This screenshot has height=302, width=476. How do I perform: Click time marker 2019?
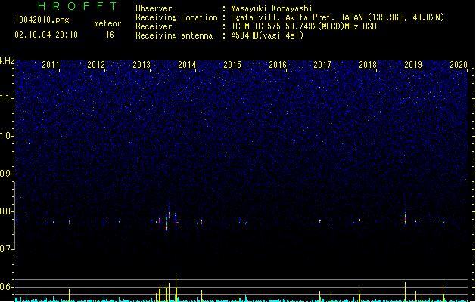click(413, 65)
